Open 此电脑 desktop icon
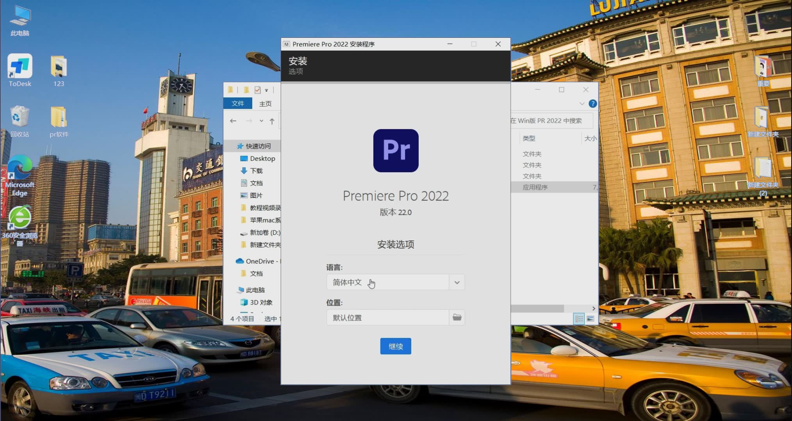The image size is (792, 421). 20,21
